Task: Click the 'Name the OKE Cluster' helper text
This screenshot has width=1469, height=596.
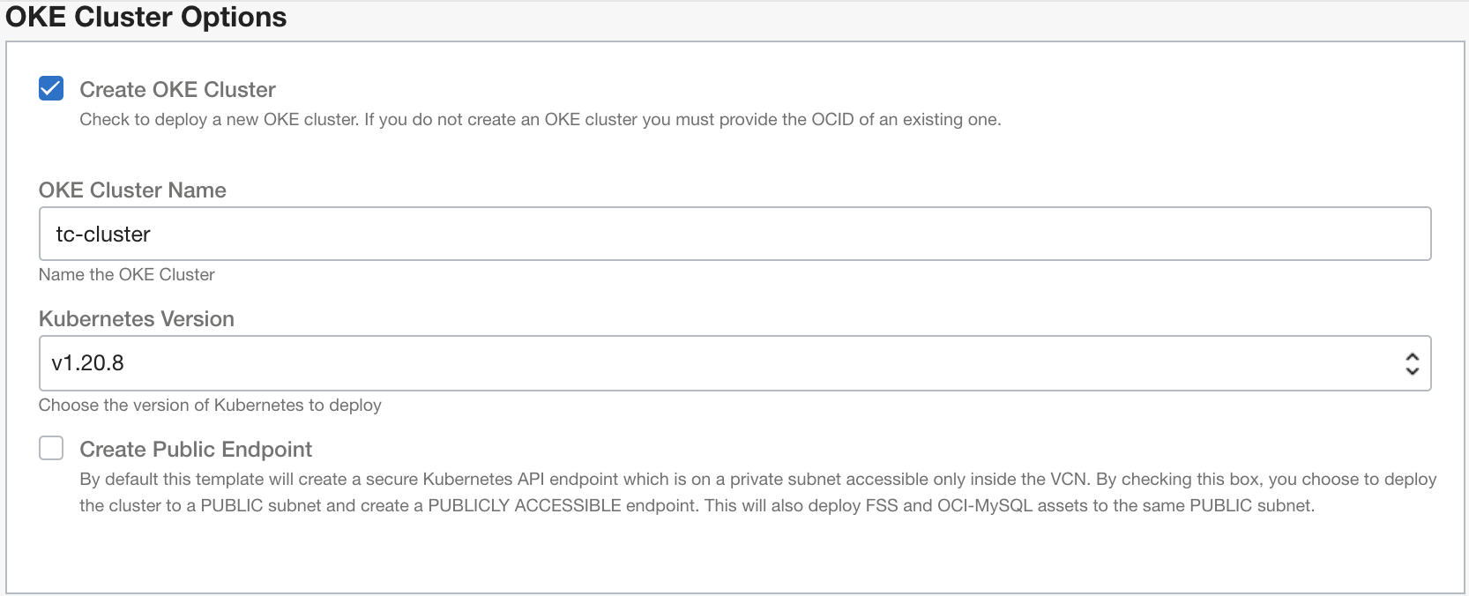Action: [x=127, y=275]
